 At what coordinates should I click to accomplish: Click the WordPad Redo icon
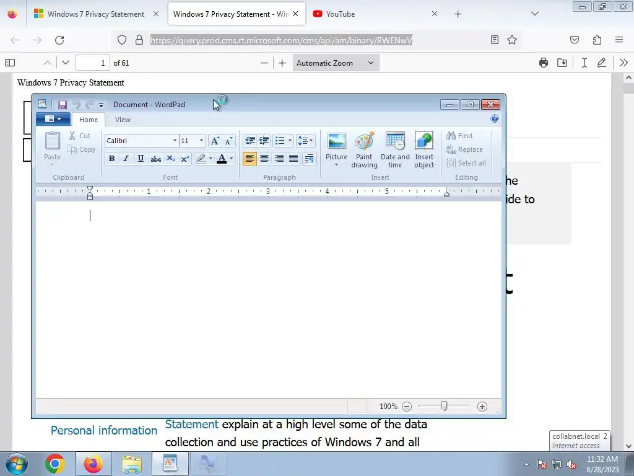pyautogui.click(x=89, y=104)
